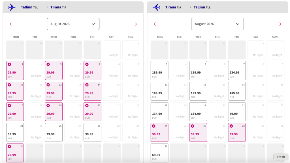Click the airplane icon beside Tallinn to Tirana

[x=12, y=7]
